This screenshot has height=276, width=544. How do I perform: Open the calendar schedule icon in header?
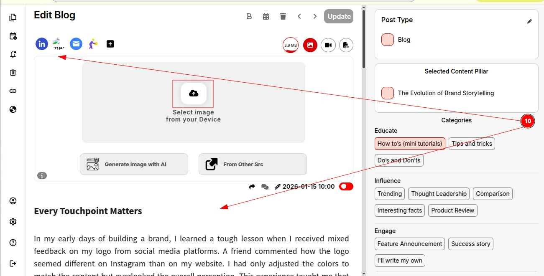pos(266,16)
